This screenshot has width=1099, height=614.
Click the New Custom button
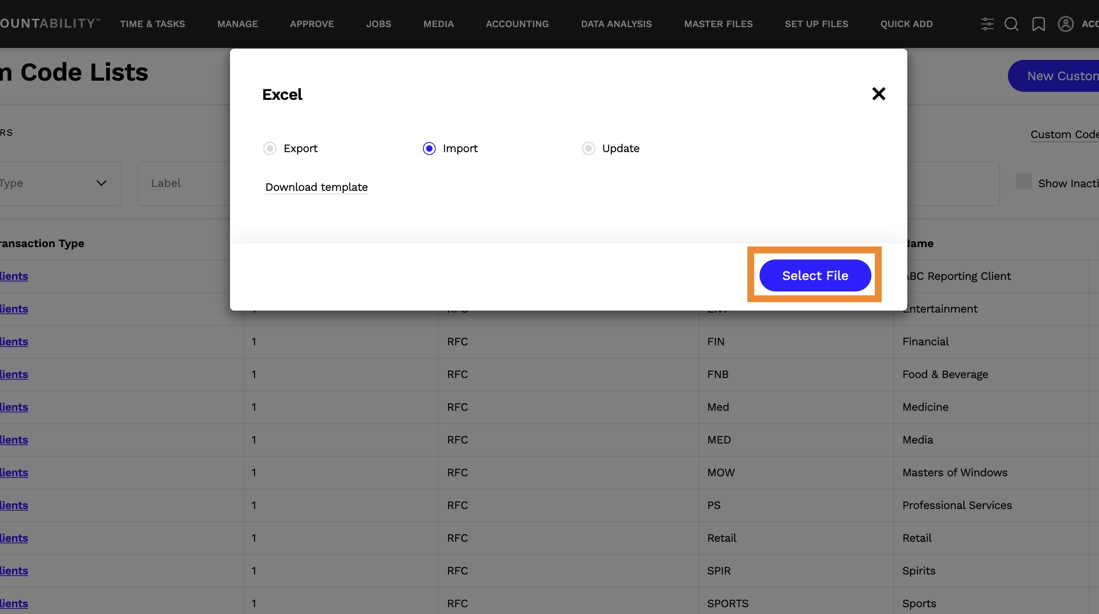click(1053, 76)
